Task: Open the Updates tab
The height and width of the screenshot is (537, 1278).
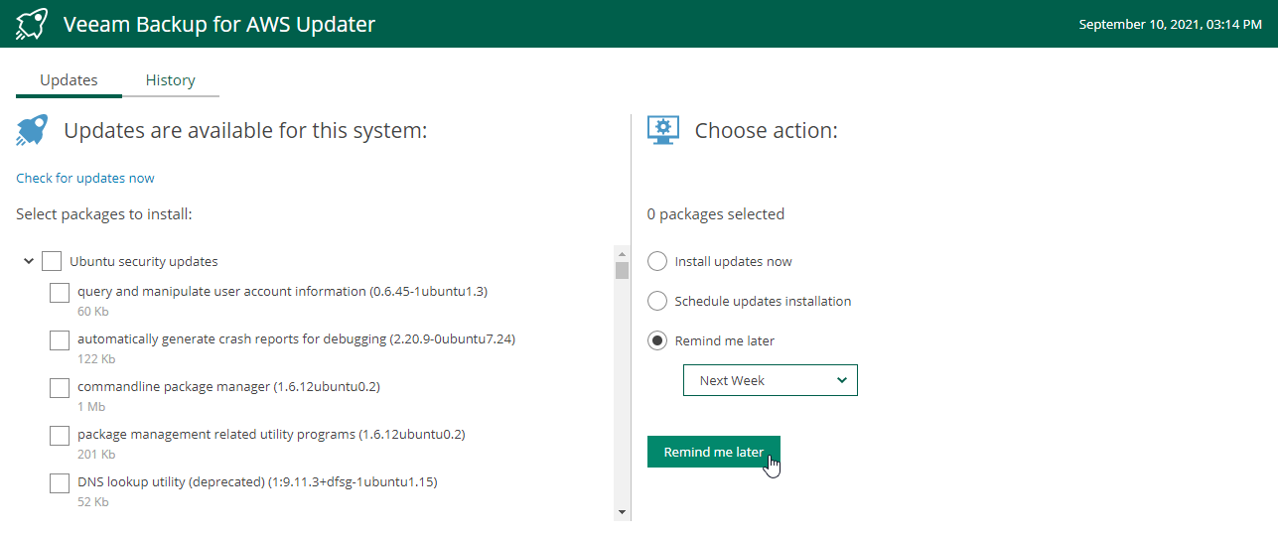Action: (69, 80)
